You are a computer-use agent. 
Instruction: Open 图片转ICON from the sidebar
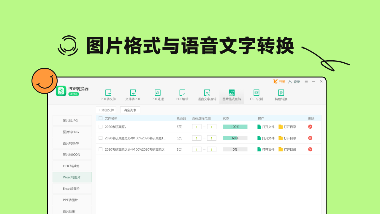tap(72, 154)
